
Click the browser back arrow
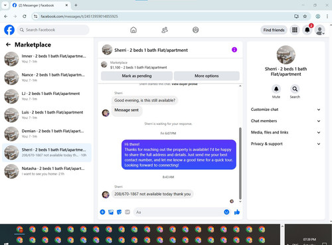pos(6,16)
